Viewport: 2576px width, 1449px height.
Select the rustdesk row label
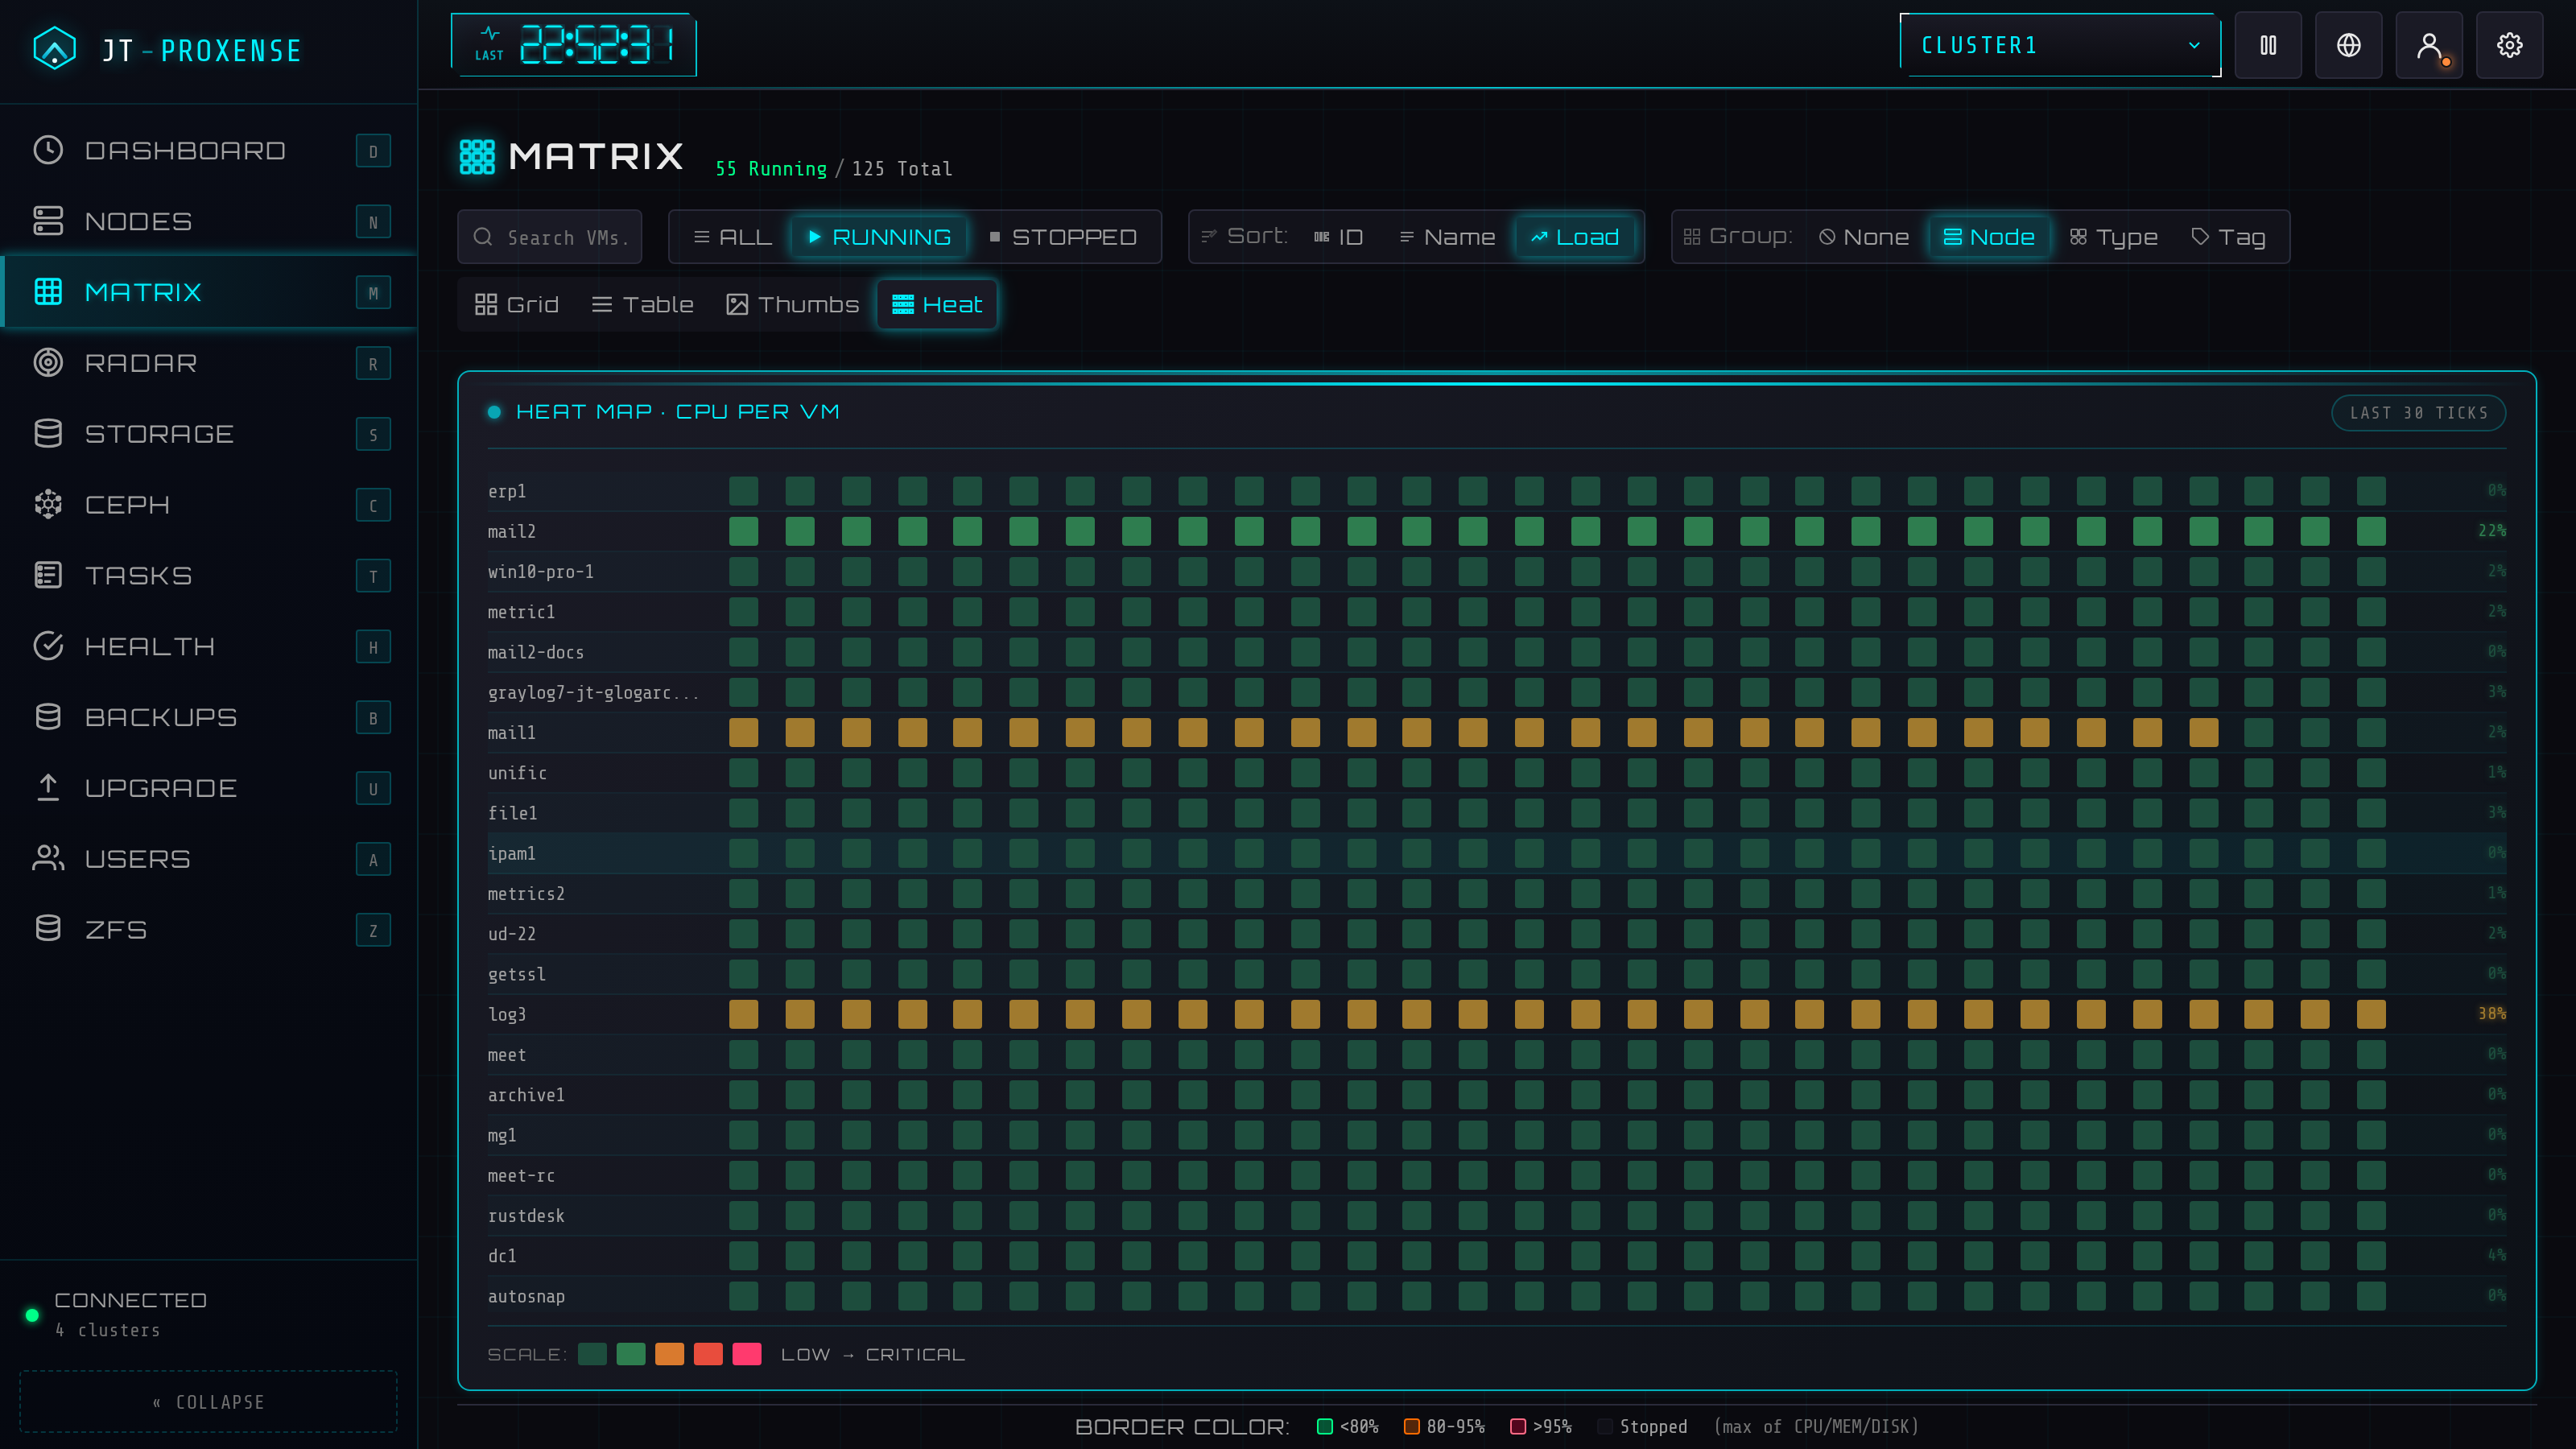tap(526, 1216)
